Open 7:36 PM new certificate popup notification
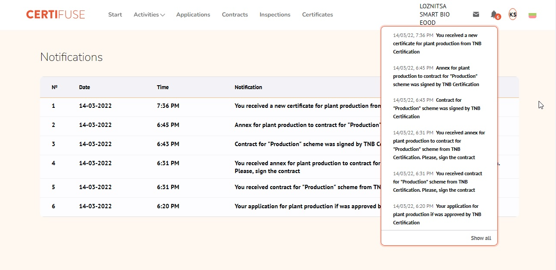556x270 pixels. click(x=438, y=43)
